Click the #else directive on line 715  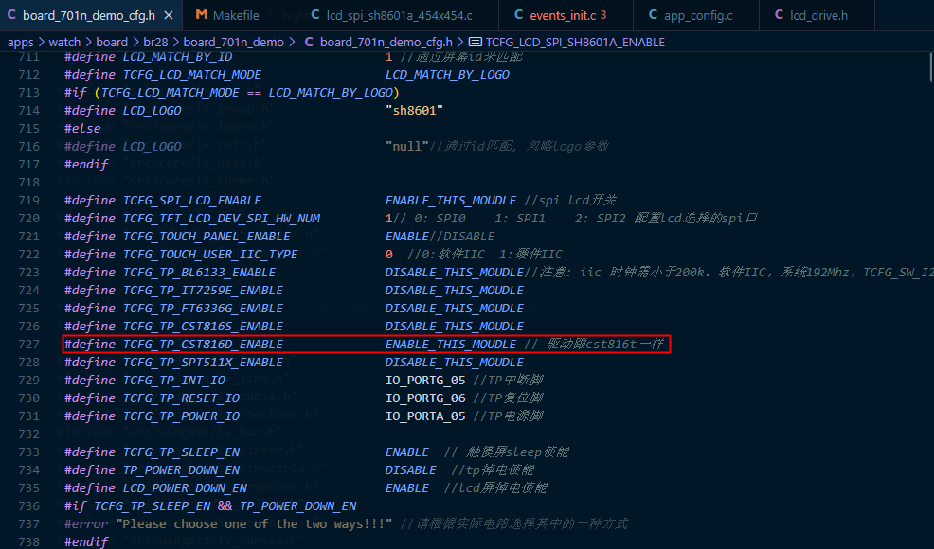[x=82, y=129]
